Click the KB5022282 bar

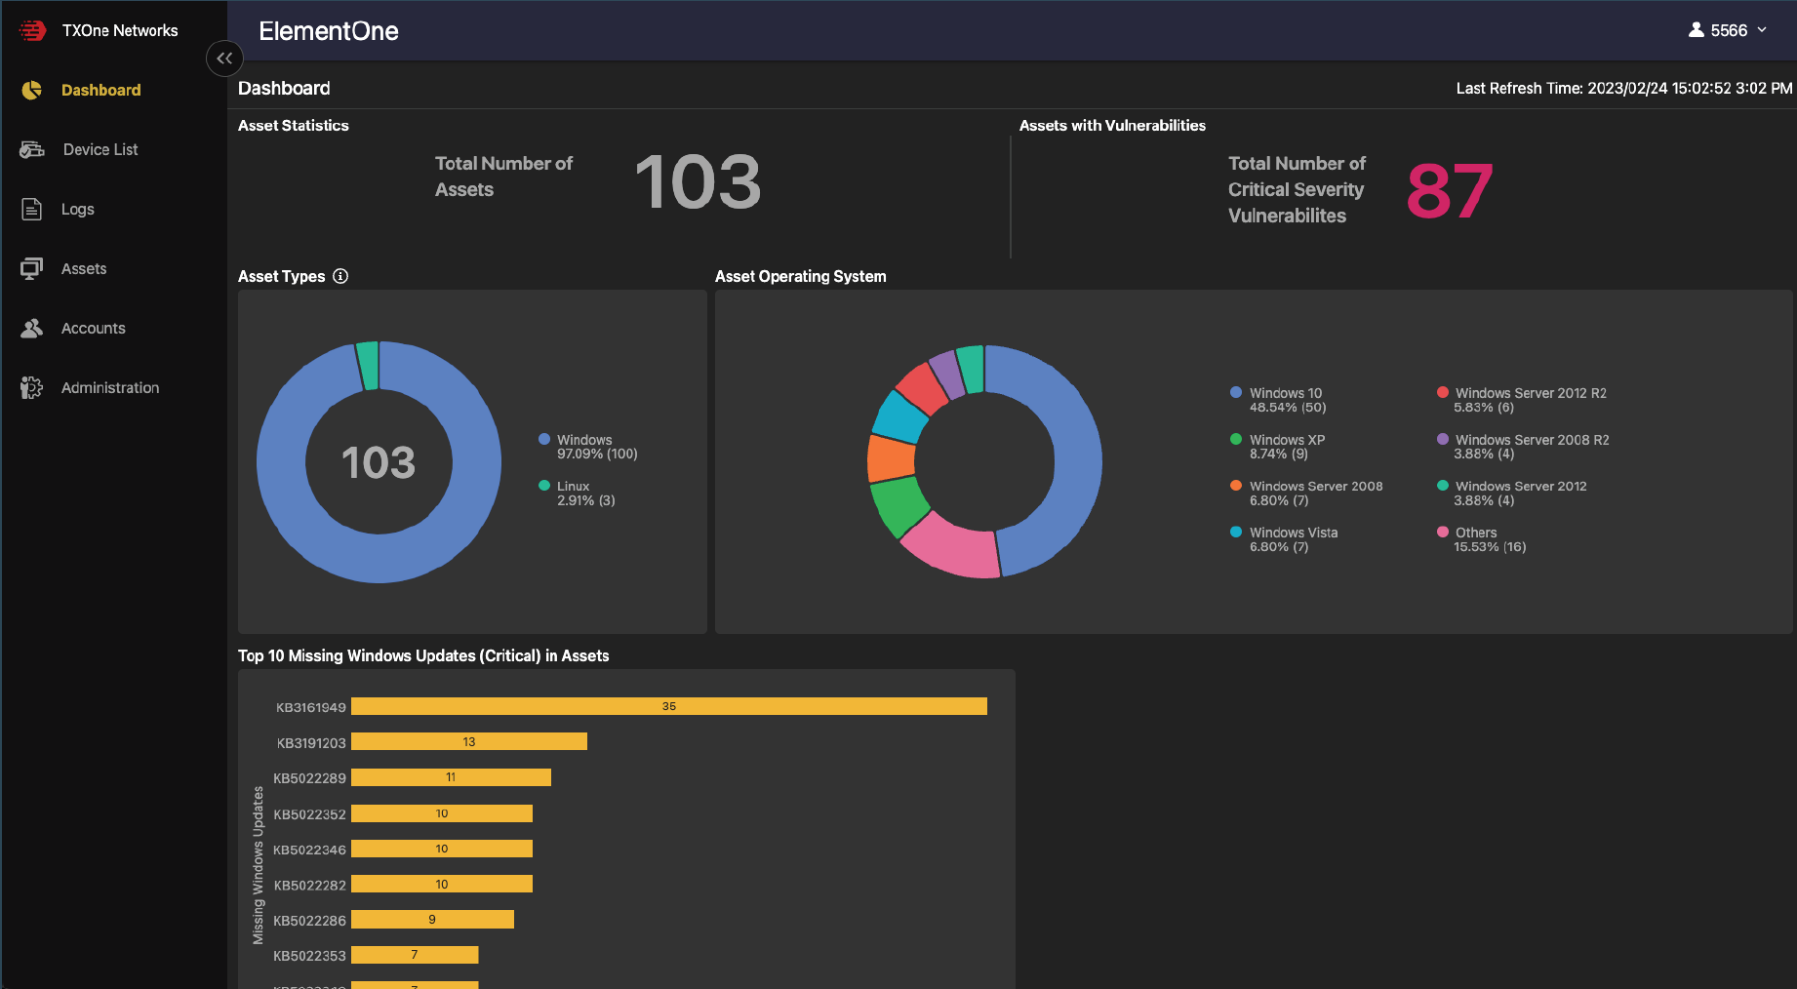coord(442,884)
